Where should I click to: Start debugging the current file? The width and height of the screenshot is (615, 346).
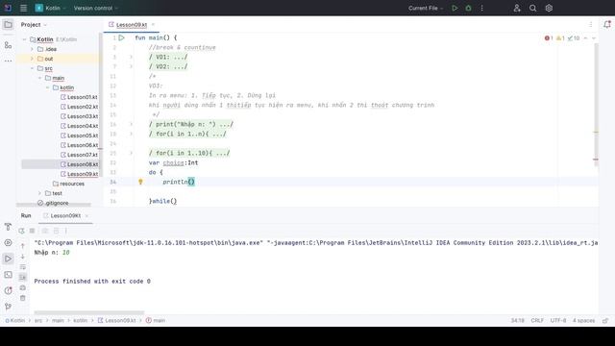click(x=468, y=8)
